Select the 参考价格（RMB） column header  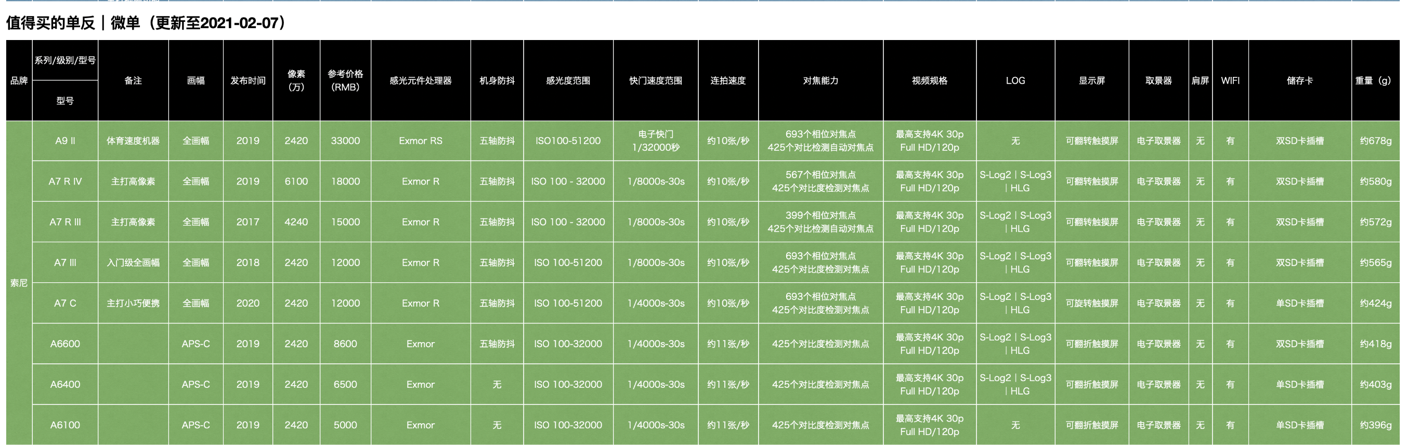[345, 80]
